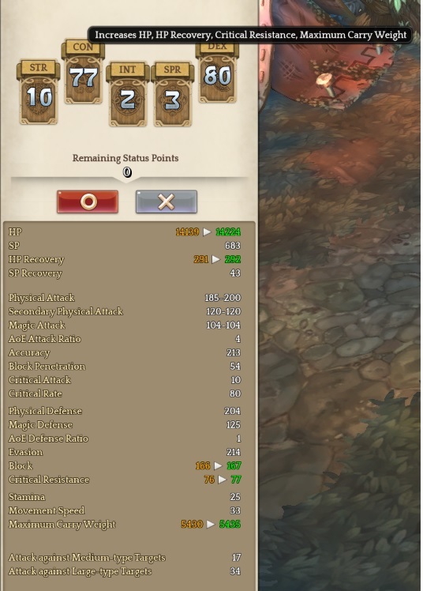
Task: Click the Accuracy stat row
Action: 125,352
